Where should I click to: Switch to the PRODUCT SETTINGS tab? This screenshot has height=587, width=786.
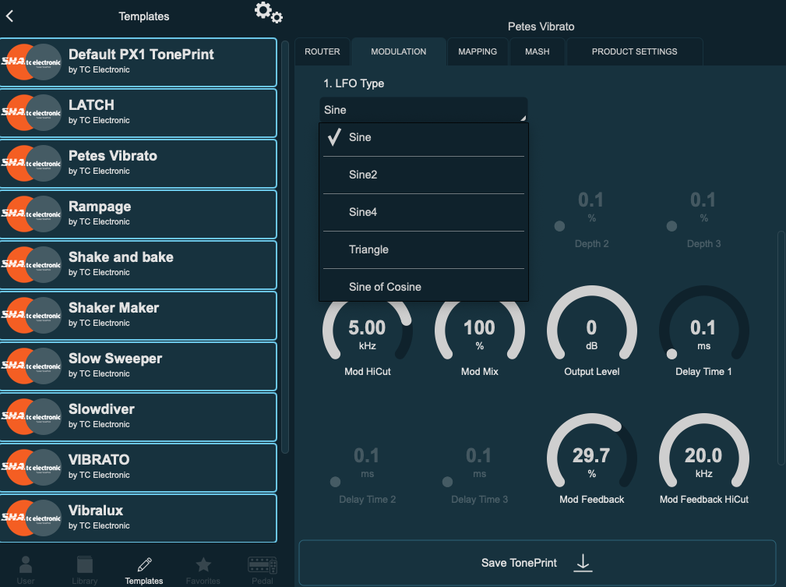tap(635, 51)
